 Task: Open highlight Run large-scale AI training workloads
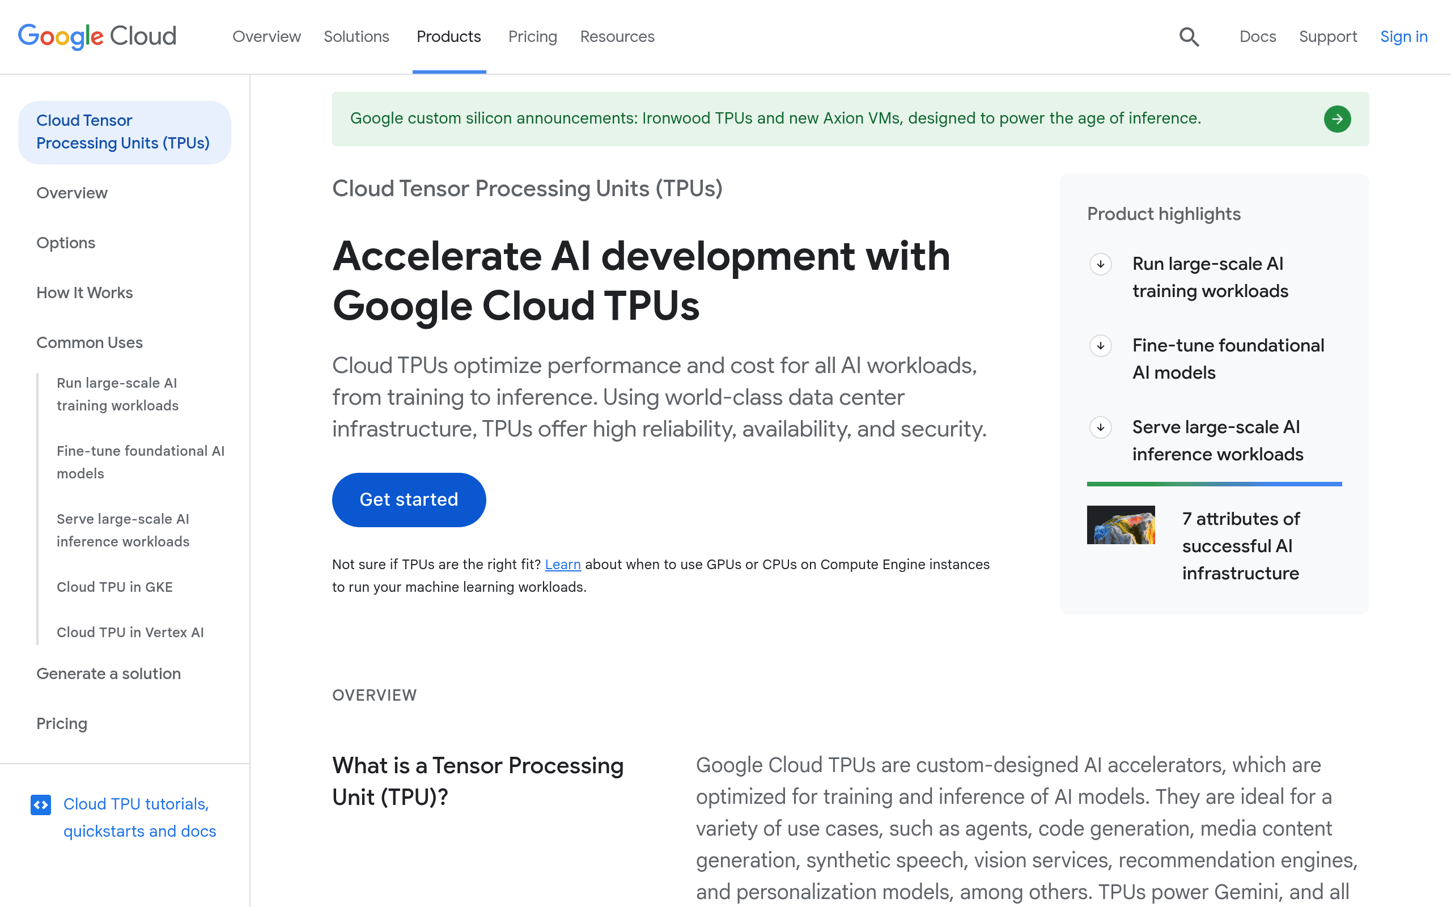[1210, 277]
